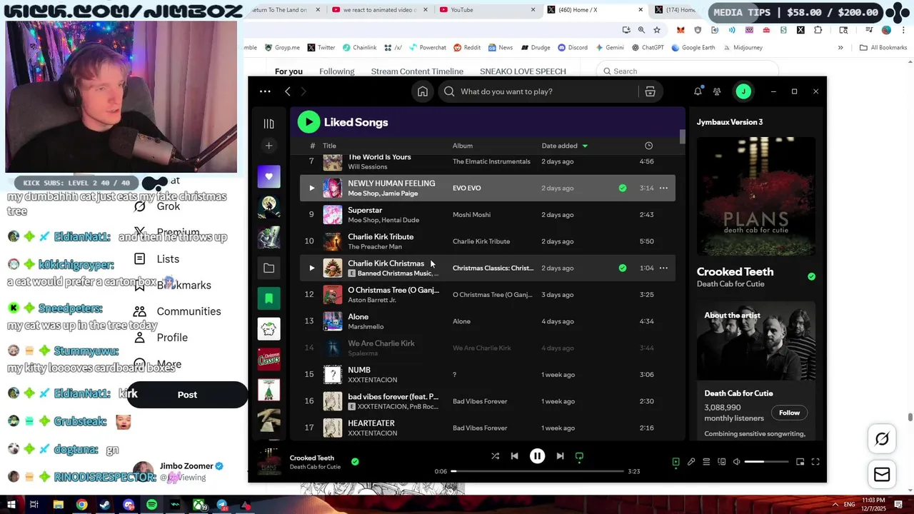The height and width of the screenshot is (514, 914).
Task: Open Chrome from the Windows taskbar
Action: click(81, 505)
